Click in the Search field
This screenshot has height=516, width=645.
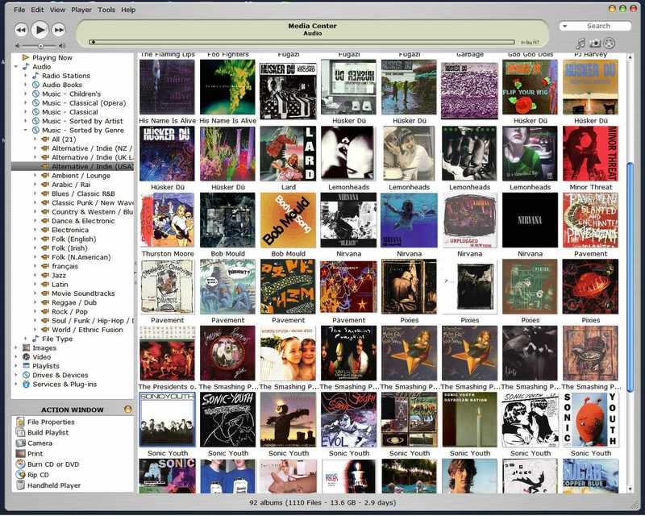[598, 26]
